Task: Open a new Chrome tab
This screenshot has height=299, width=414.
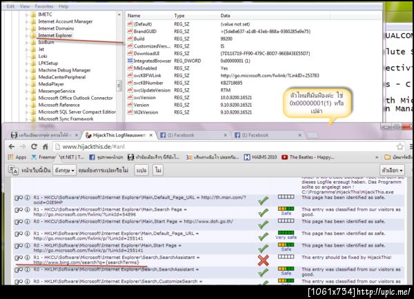Action: point(313,135)
